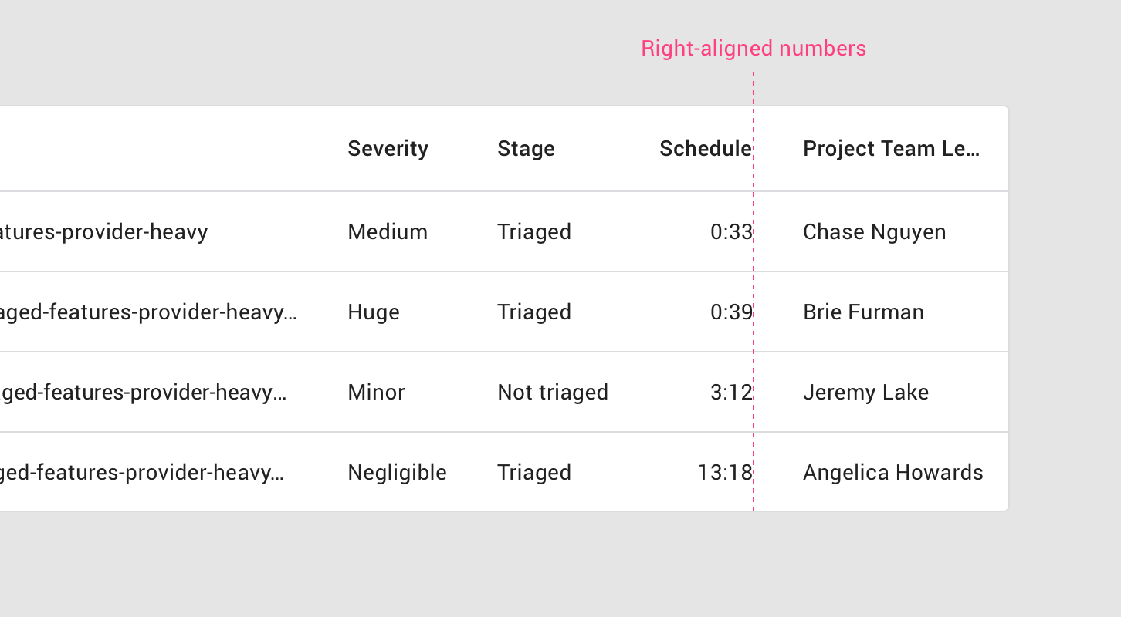1121x617 pixels.
Task: Select the 0:33 schedule value
Action: click(x=730, y=232)
